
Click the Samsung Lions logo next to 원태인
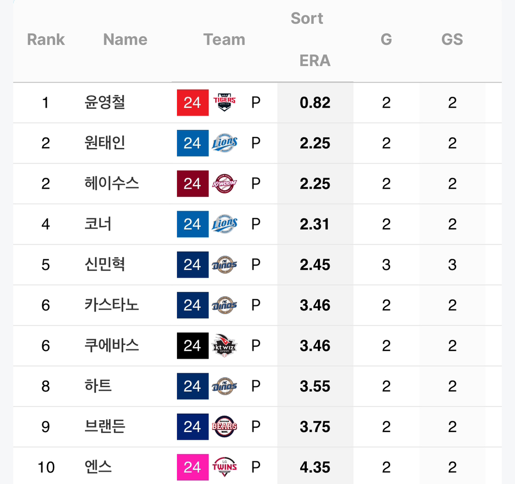click(224, 143)
